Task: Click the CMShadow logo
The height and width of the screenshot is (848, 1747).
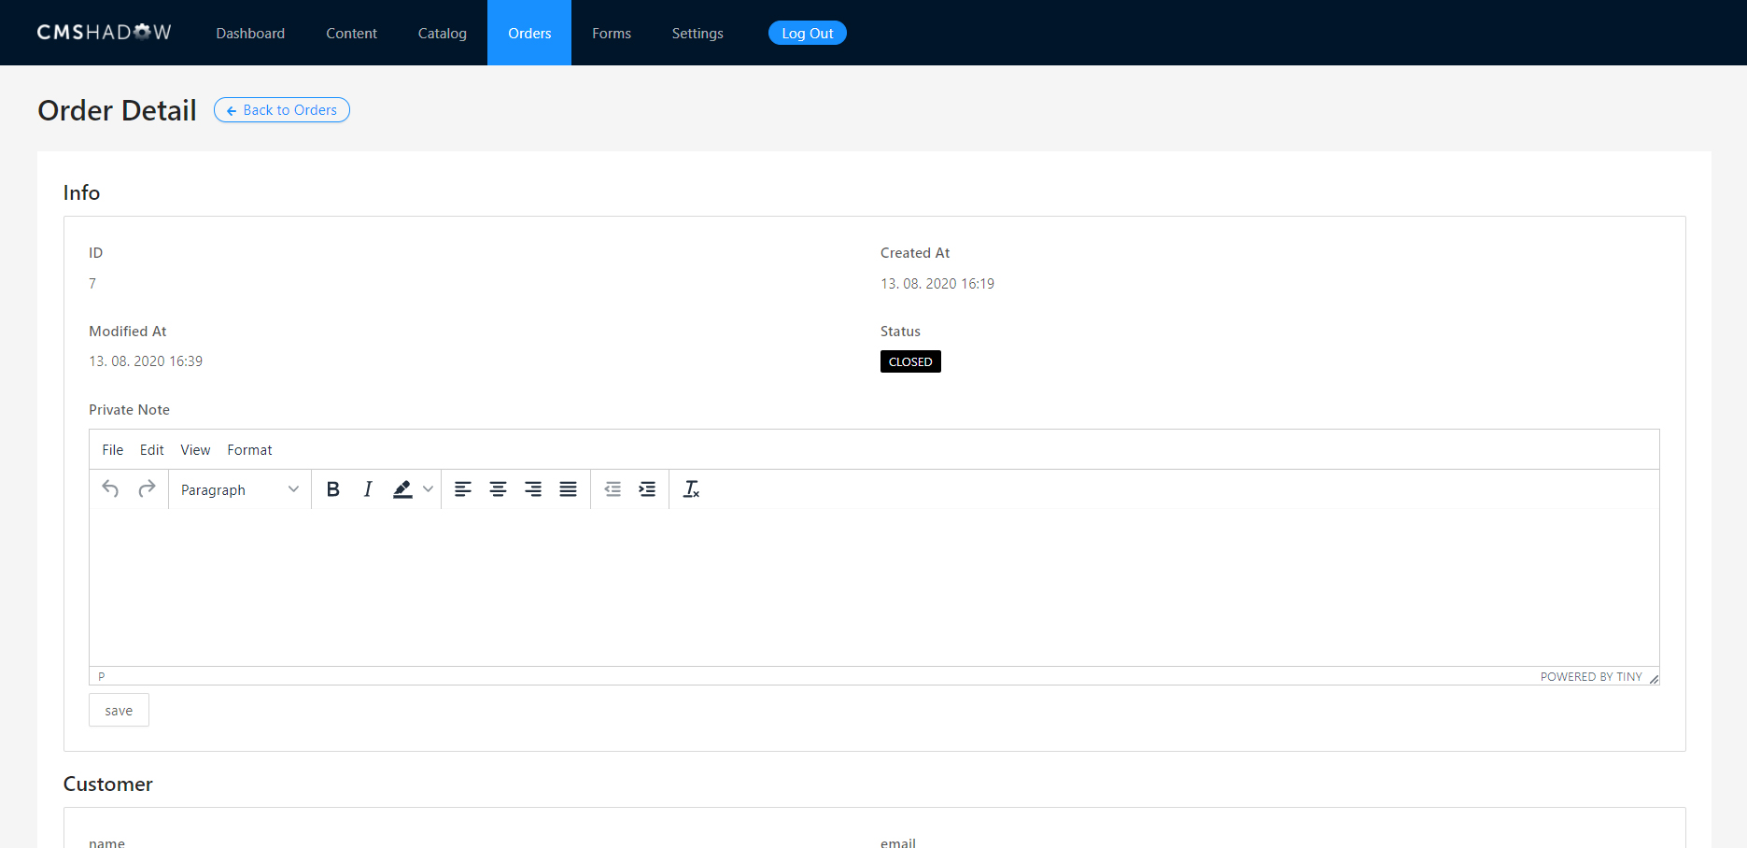Action: [x=105, y=33]
